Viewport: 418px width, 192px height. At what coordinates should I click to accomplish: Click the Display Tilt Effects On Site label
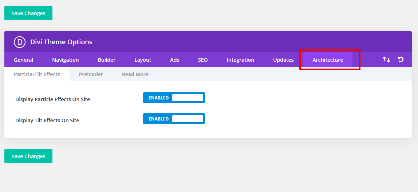click(47, 120)
